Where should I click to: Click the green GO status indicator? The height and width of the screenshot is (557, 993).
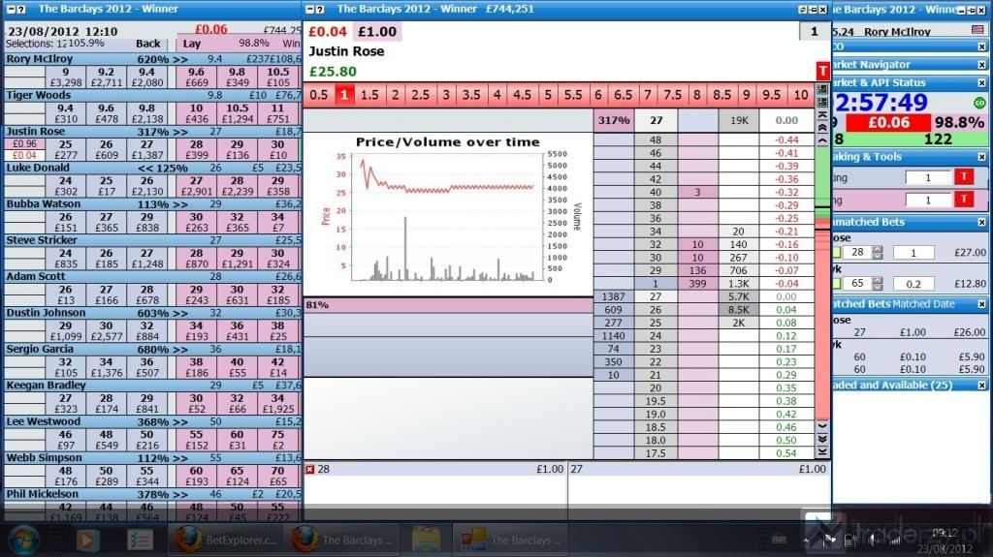point(979,103)
